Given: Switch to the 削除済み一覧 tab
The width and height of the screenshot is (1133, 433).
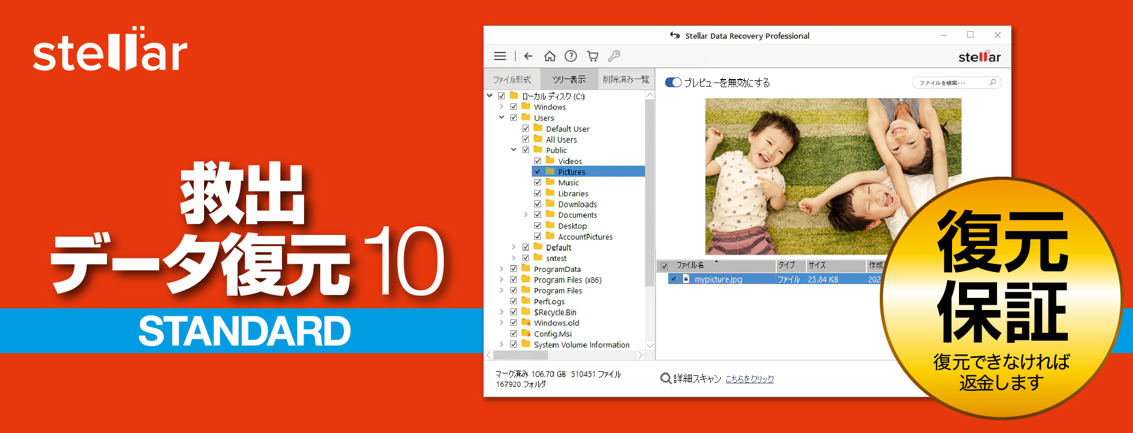Looking at the screenshot, I should [626, 79].
